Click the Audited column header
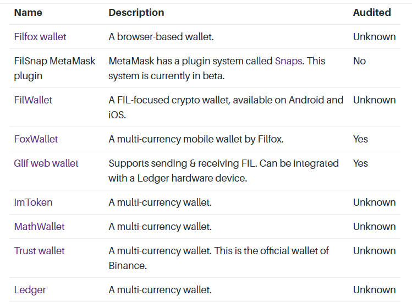Screen dimensions: 412x307 tap(372, 13)
